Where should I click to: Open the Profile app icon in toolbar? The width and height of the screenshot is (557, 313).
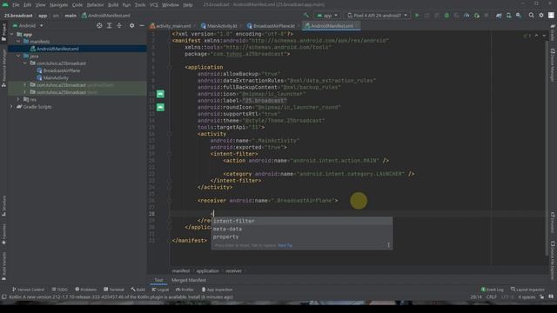[x=466, y=16]
